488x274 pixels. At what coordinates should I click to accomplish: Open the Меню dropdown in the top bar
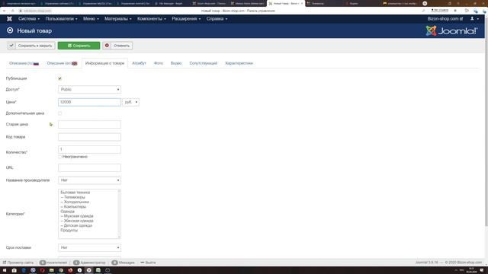pyautogui.click(x=91, y=18)
